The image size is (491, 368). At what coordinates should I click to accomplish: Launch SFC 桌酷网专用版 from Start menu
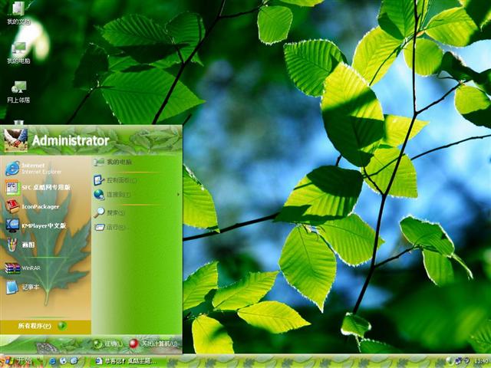click(x=38, y=187)
